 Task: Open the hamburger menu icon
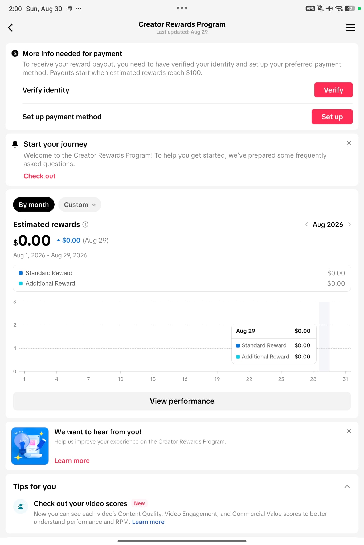click(351, 27)
